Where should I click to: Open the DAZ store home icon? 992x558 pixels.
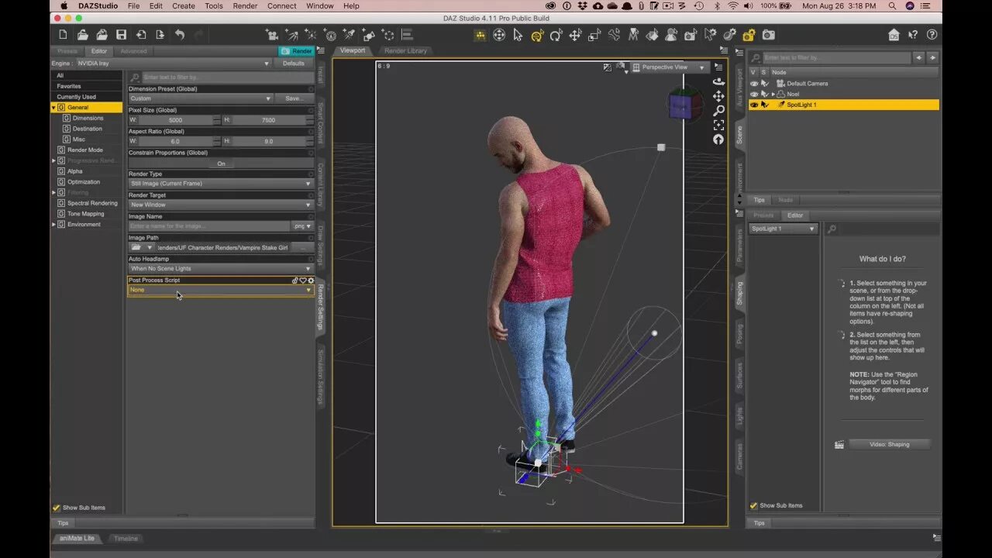[894, 35]
